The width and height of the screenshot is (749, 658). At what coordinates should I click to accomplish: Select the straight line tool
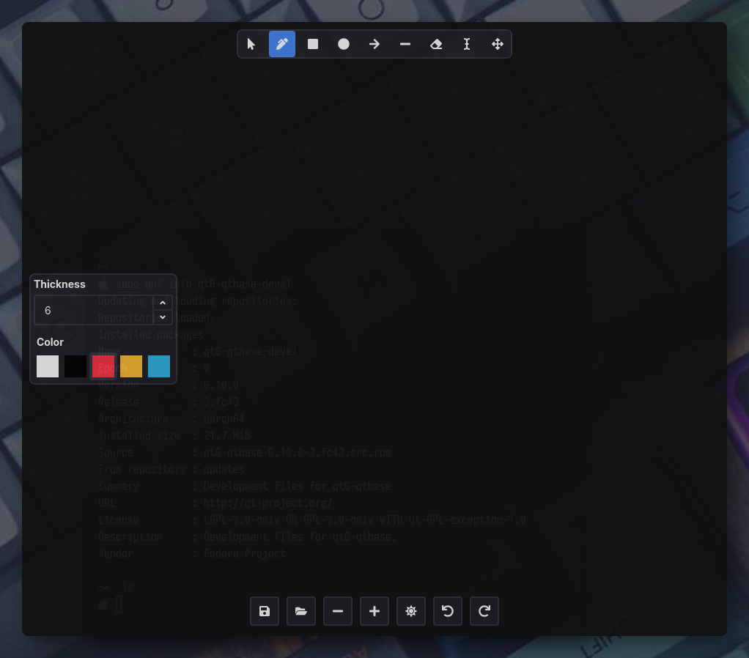point(405,44)
